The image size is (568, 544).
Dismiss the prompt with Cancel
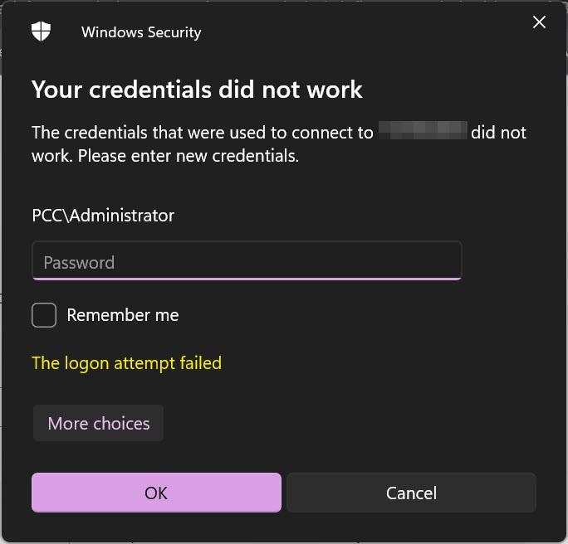[x=411, y=493]
